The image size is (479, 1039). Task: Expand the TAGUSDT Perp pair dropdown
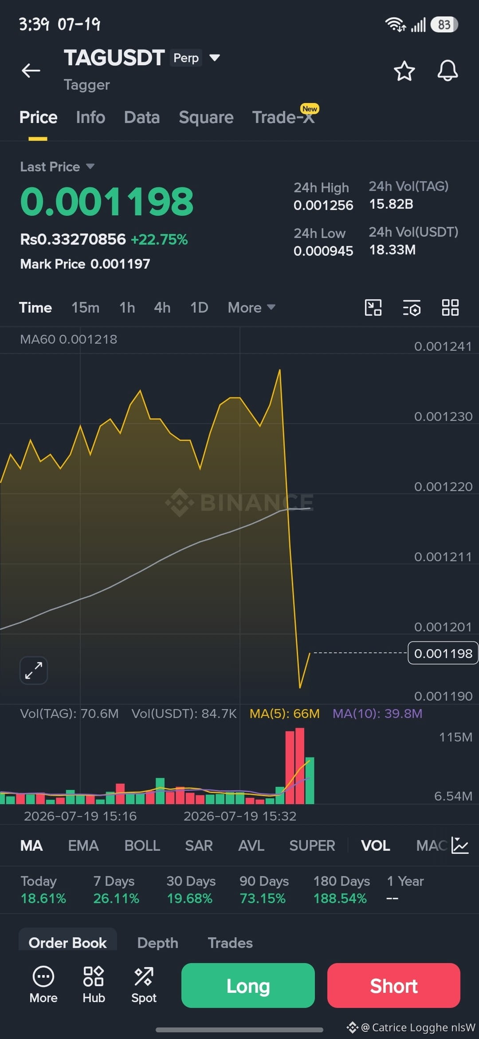(x=215, y=58)
